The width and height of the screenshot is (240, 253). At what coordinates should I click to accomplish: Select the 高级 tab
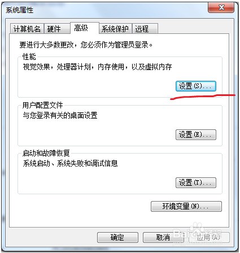point(85,28)
